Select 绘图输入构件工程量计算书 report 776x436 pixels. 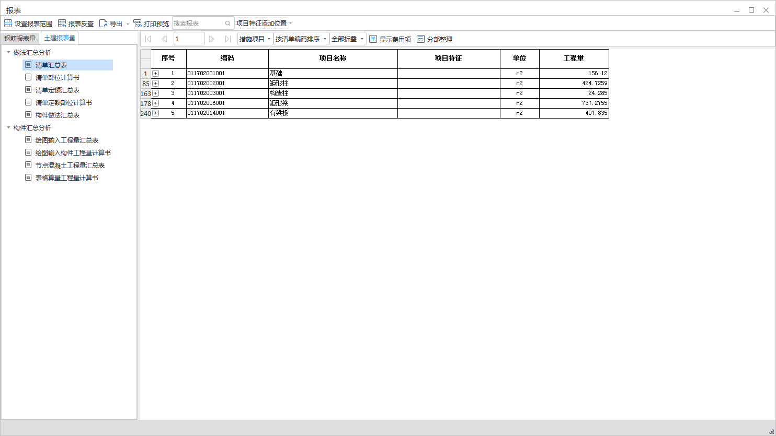[73, 152]
